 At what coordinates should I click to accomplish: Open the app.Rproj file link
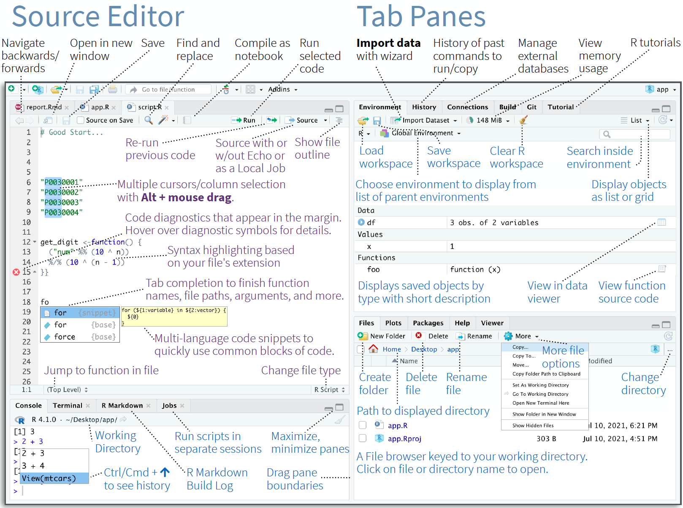(404, 439)
